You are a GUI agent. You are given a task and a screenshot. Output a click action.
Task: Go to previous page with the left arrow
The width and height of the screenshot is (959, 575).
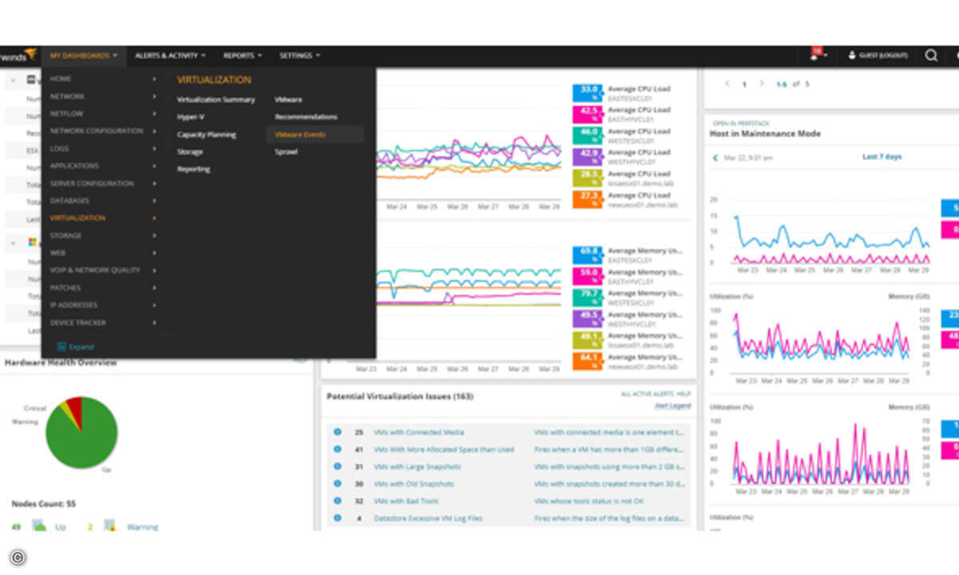[x=727, y=83]
